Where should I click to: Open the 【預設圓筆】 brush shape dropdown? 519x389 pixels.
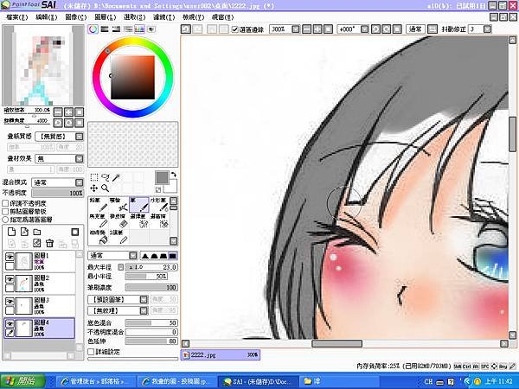[x=144, y=299]
